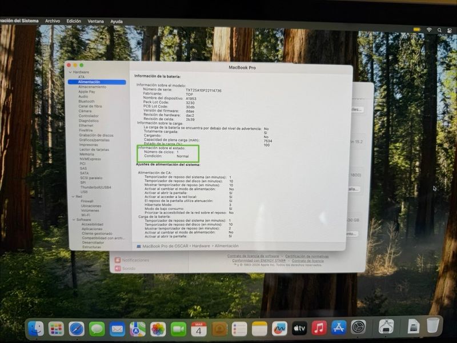Click the Wi-Fi icon in menu bar
Image resolution: width=457 pixels, height=343 pixels.
click(429, 30)
